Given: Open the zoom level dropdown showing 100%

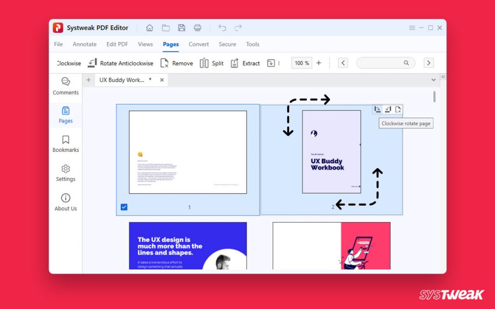Looking at the screenshot, I should point(301,63).
